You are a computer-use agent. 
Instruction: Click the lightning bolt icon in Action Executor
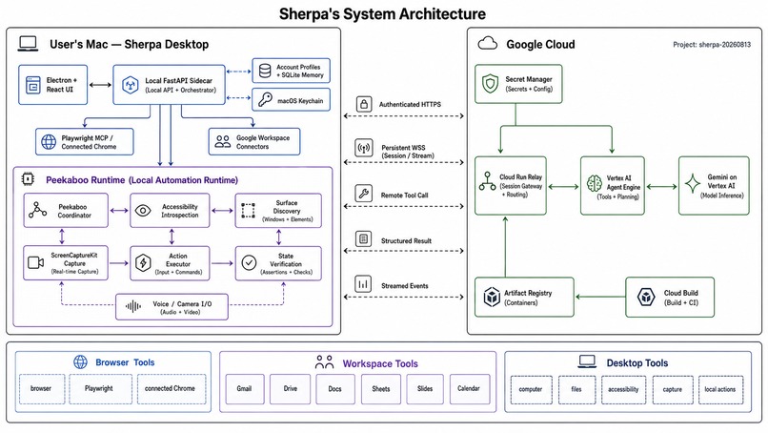[x=143, y=263]
